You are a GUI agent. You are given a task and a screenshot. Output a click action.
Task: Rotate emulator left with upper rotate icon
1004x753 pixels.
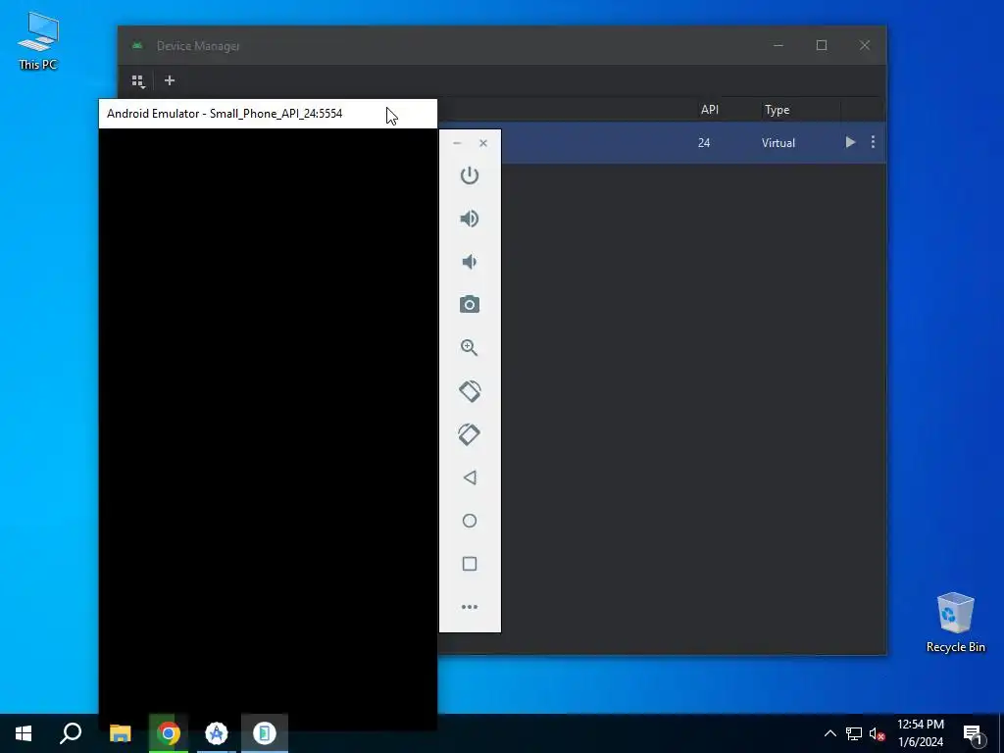click(x=470, y=390)
